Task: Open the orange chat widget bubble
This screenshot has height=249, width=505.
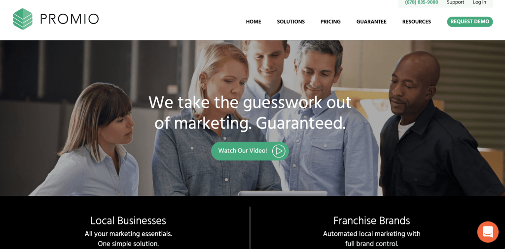Action: coord(488,232)
